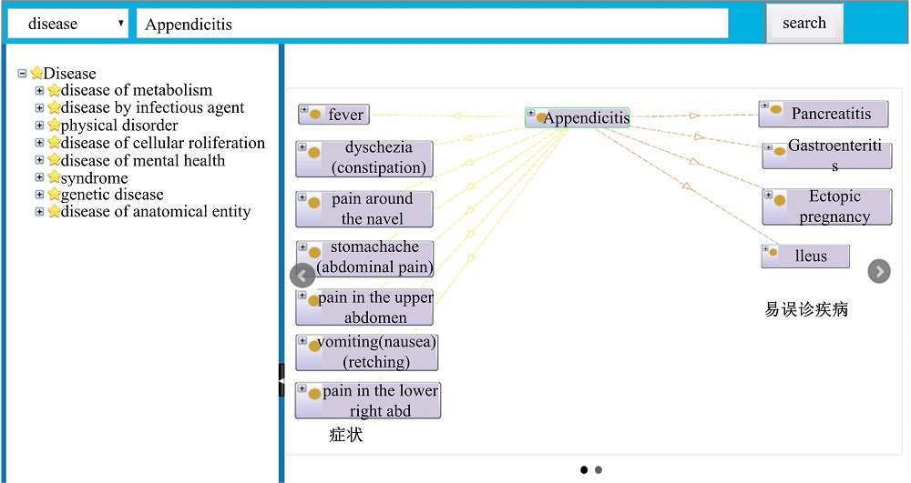The image size is (911, 483).
Task: Switch to the second carousel page dot
Action: point(599,470)
